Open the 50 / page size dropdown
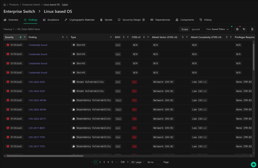This screenshot has width=258, height=168. [138, 162]
